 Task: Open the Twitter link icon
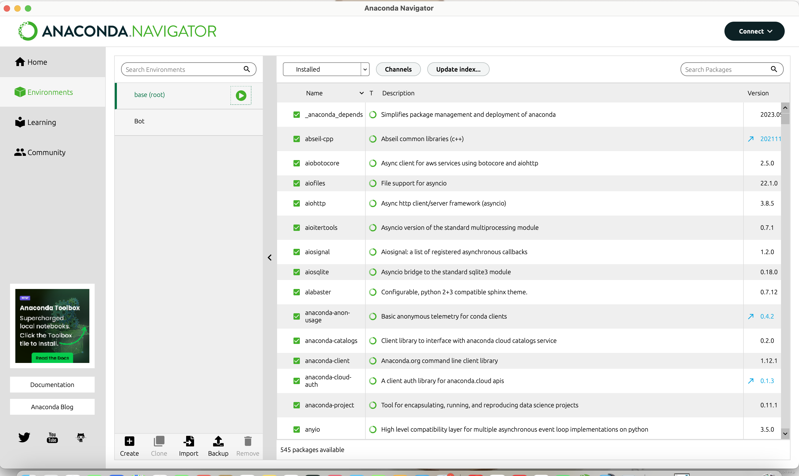(24, 437)
